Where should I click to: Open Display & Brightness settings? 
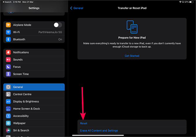point(34,102)
